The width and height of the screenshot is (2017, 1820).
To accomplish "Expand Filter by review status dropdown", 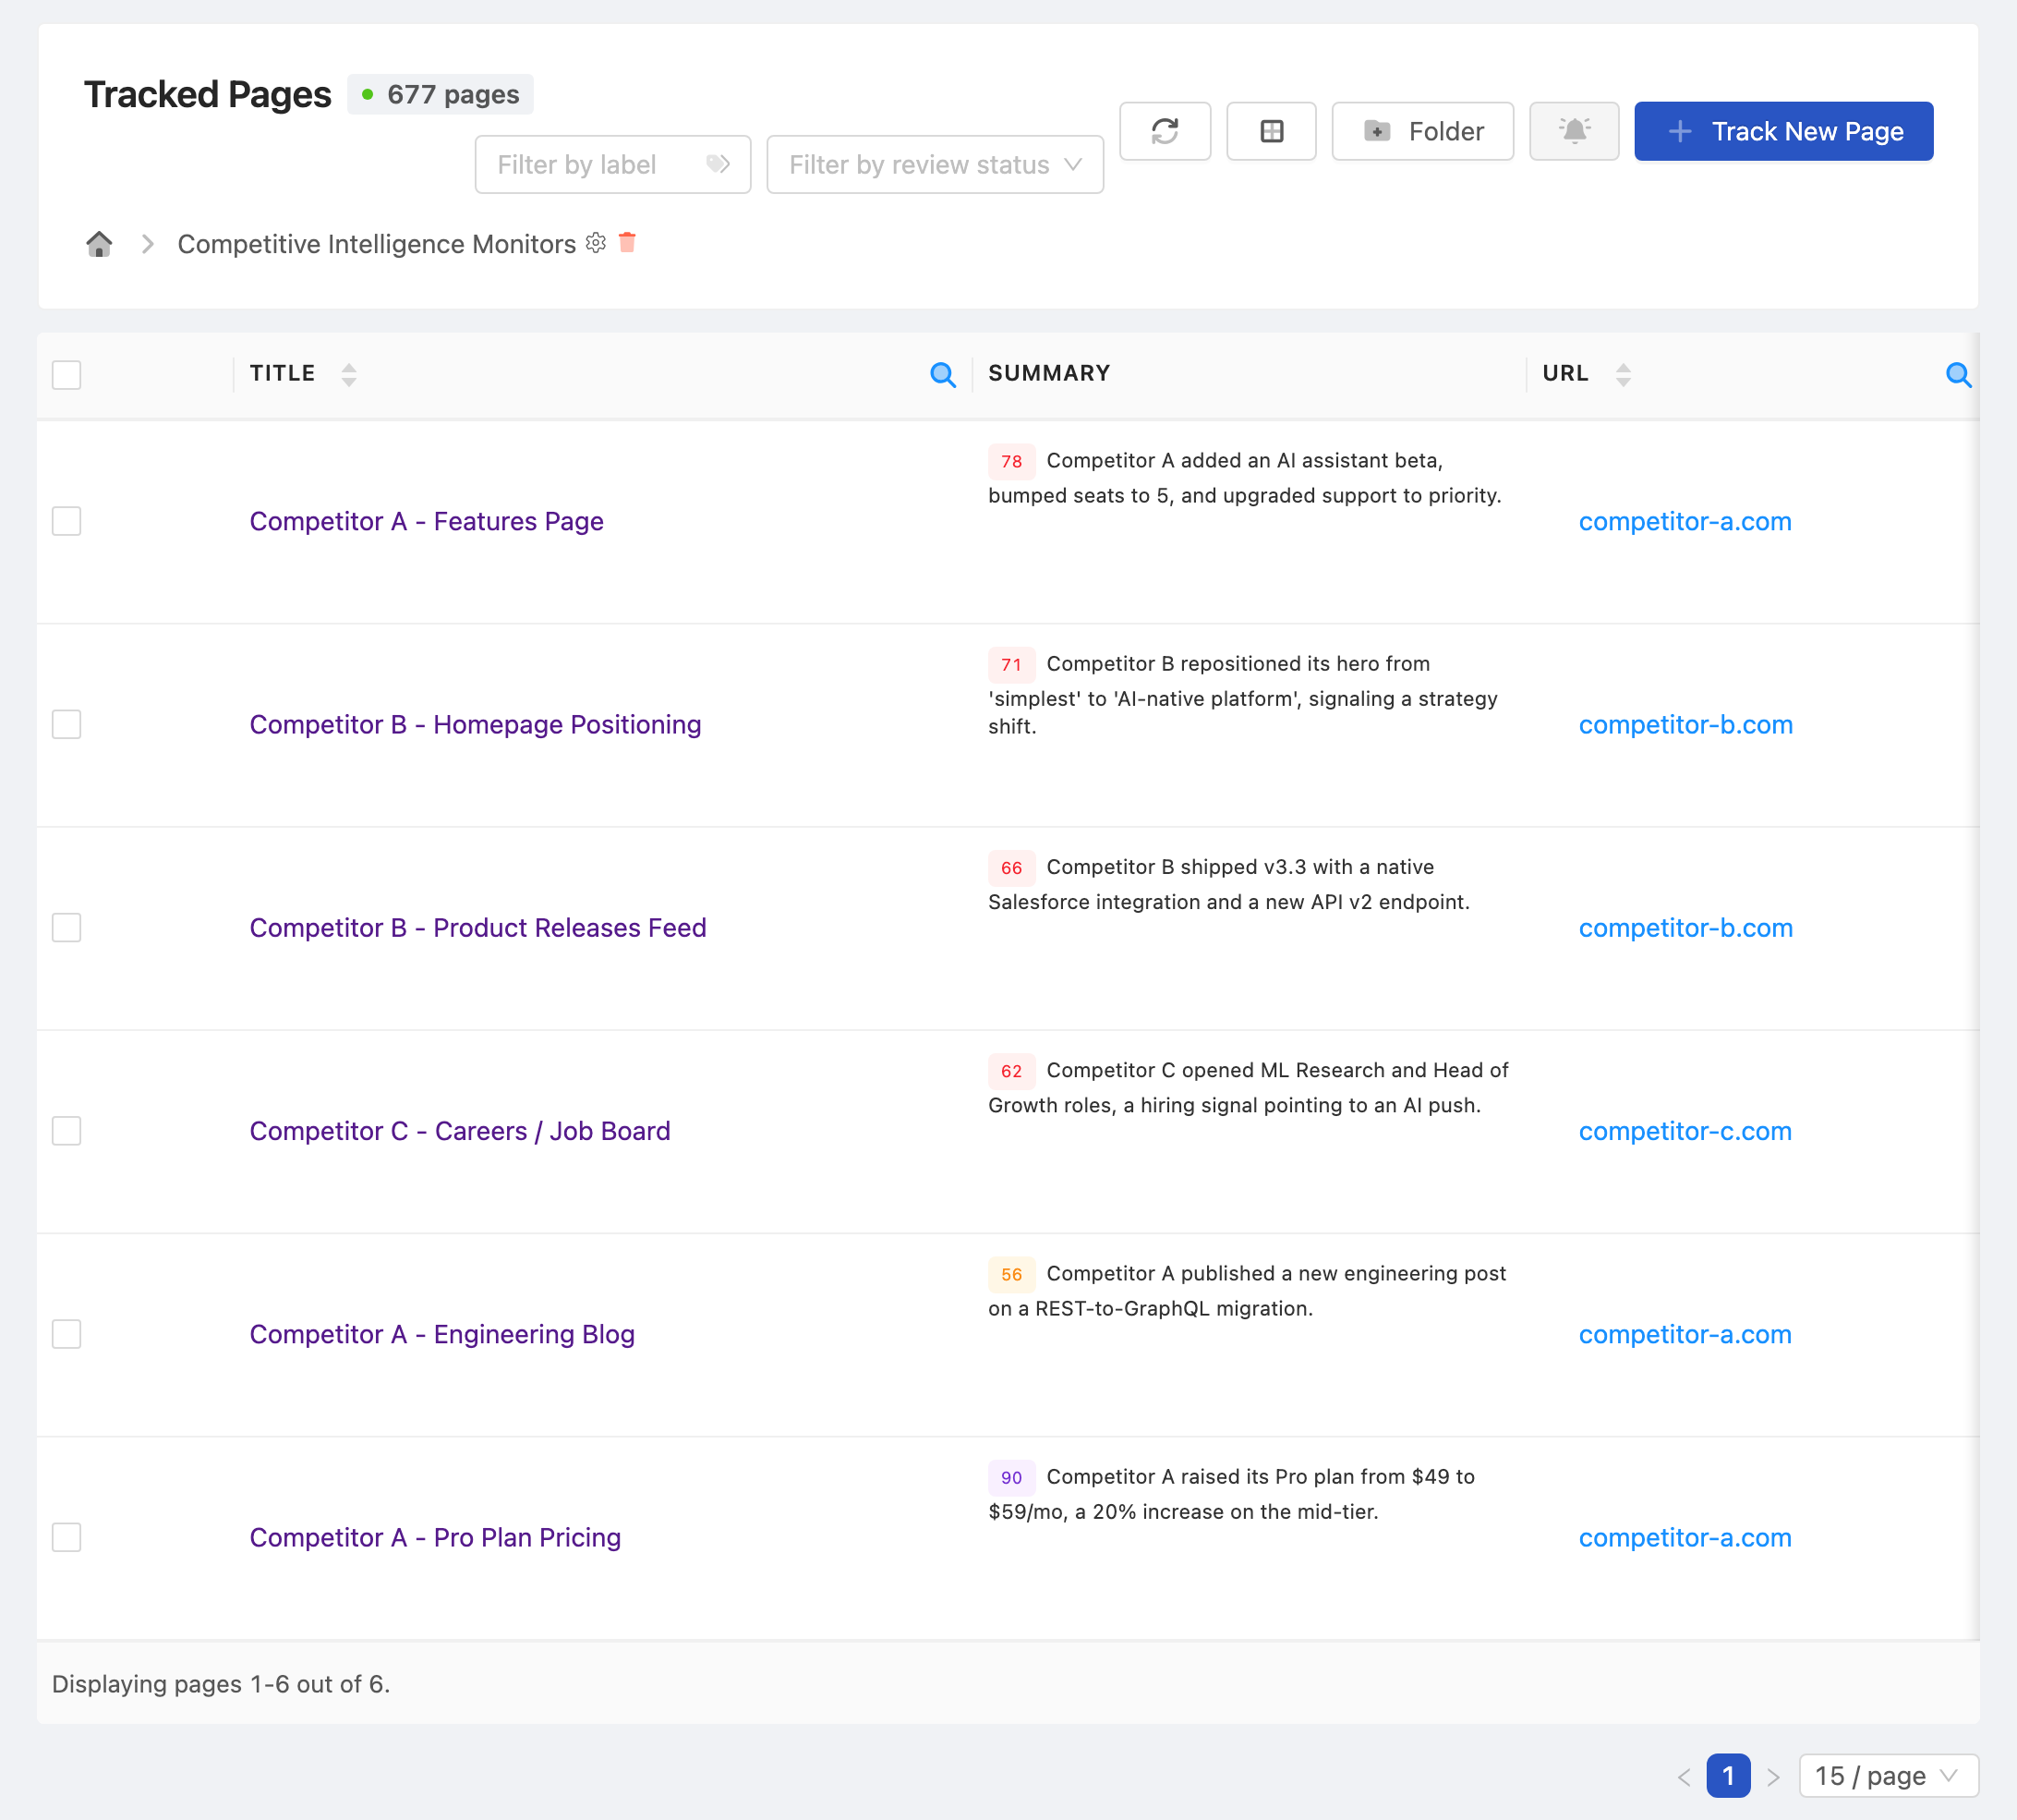I will pos(935,164).
